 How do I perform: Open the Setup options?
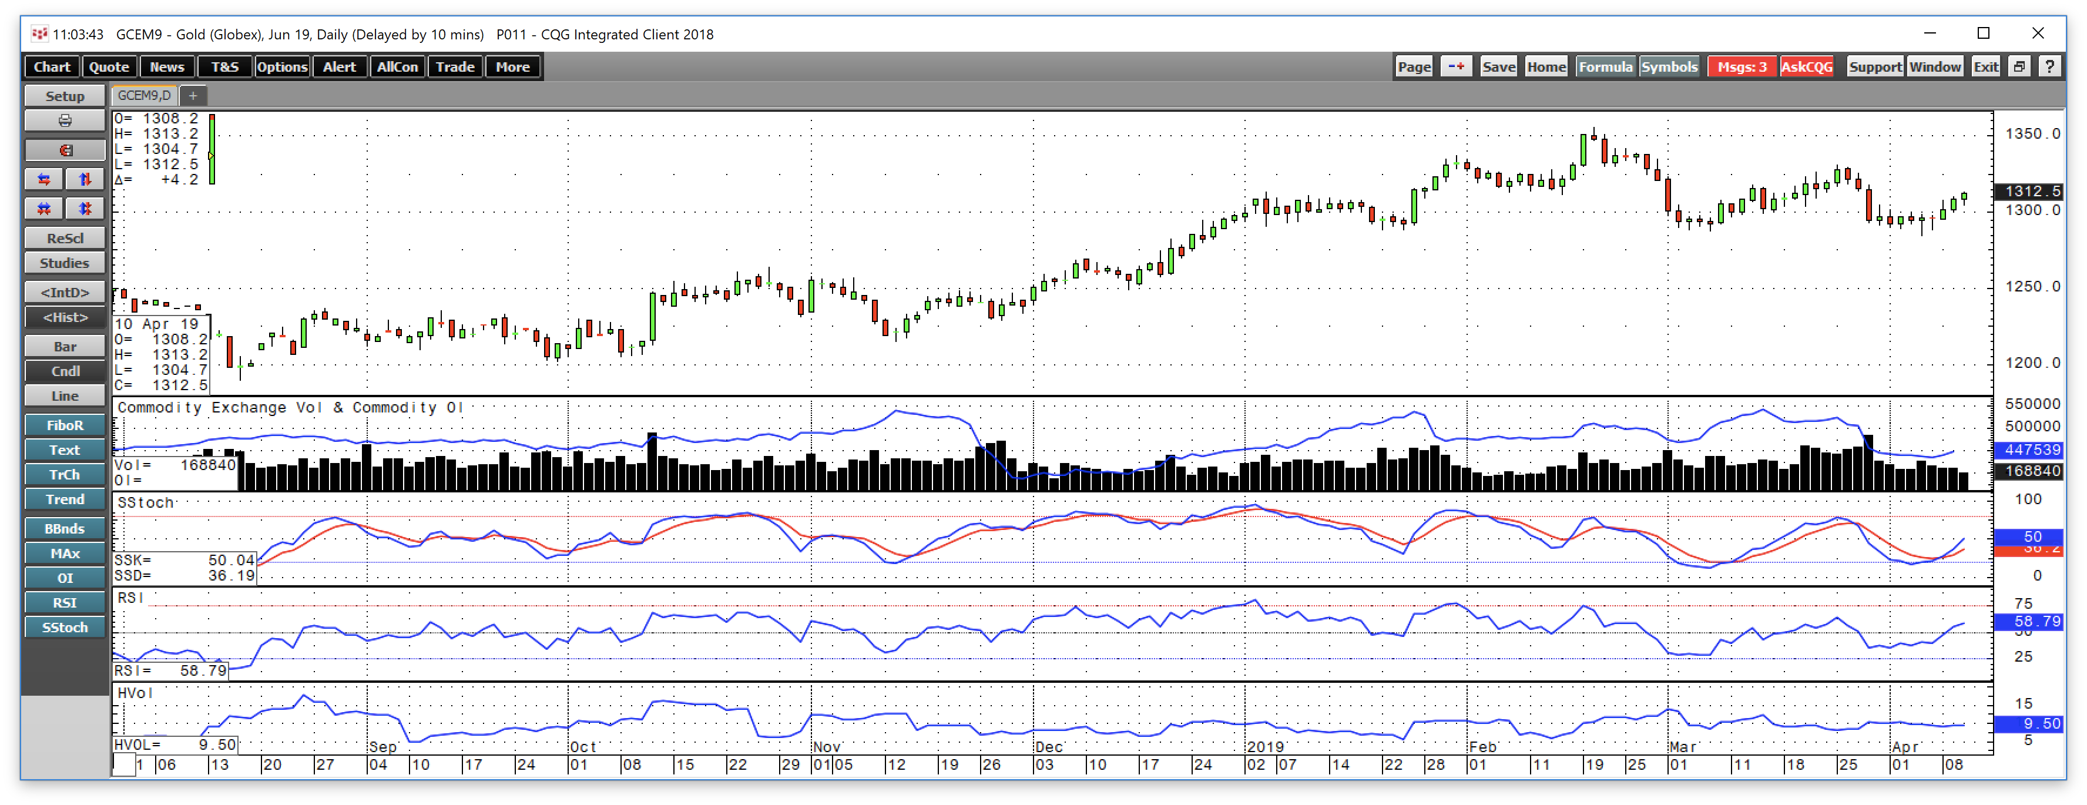(65, 96)
